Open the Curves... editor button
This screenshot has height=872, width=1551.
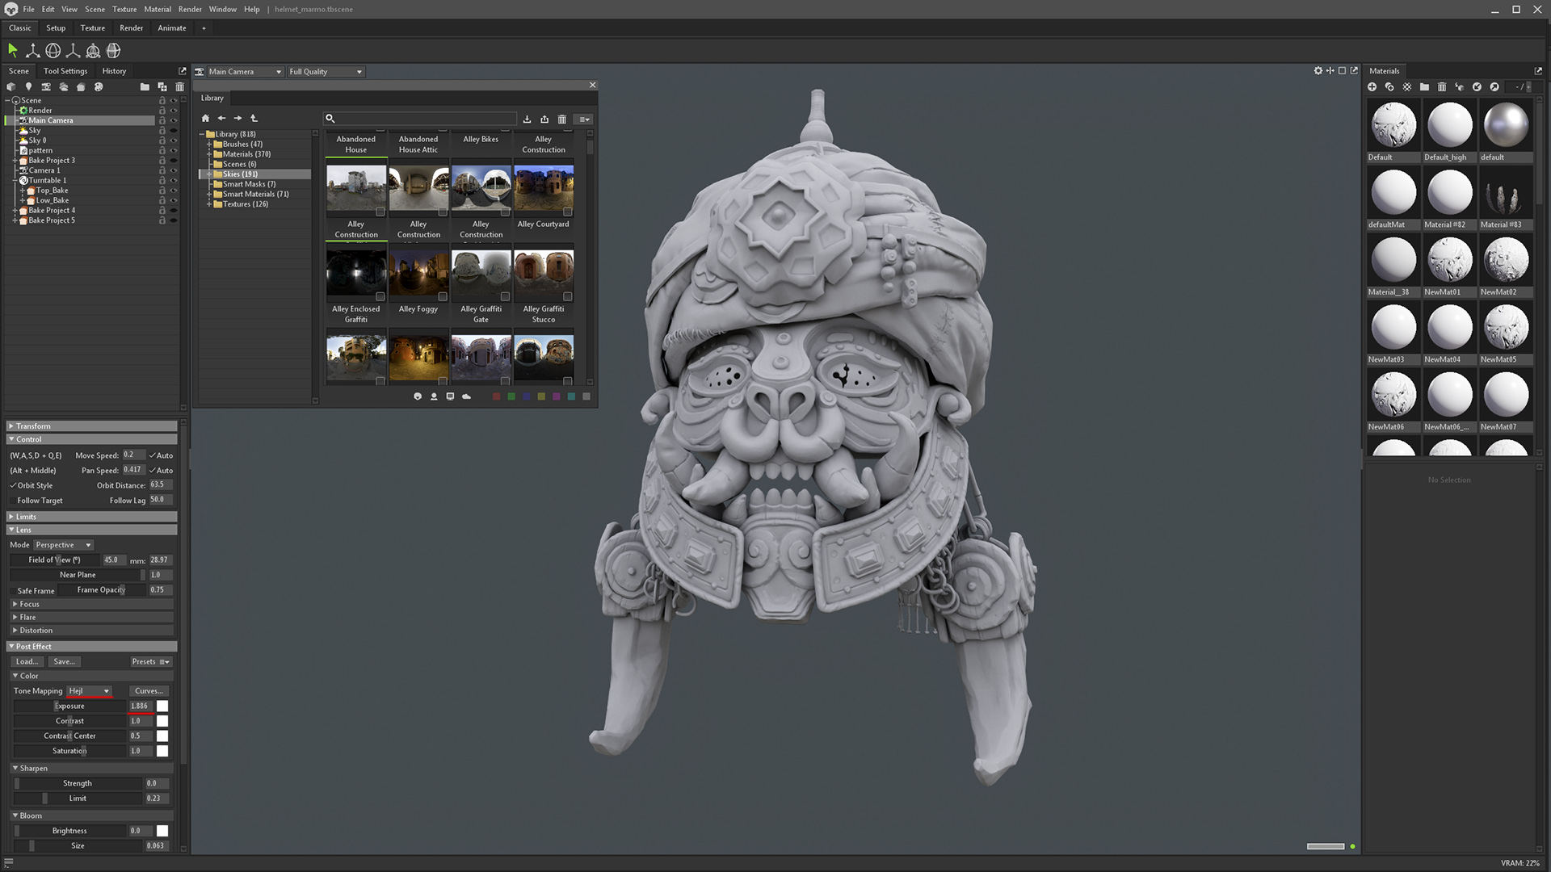tap(149, 691)
